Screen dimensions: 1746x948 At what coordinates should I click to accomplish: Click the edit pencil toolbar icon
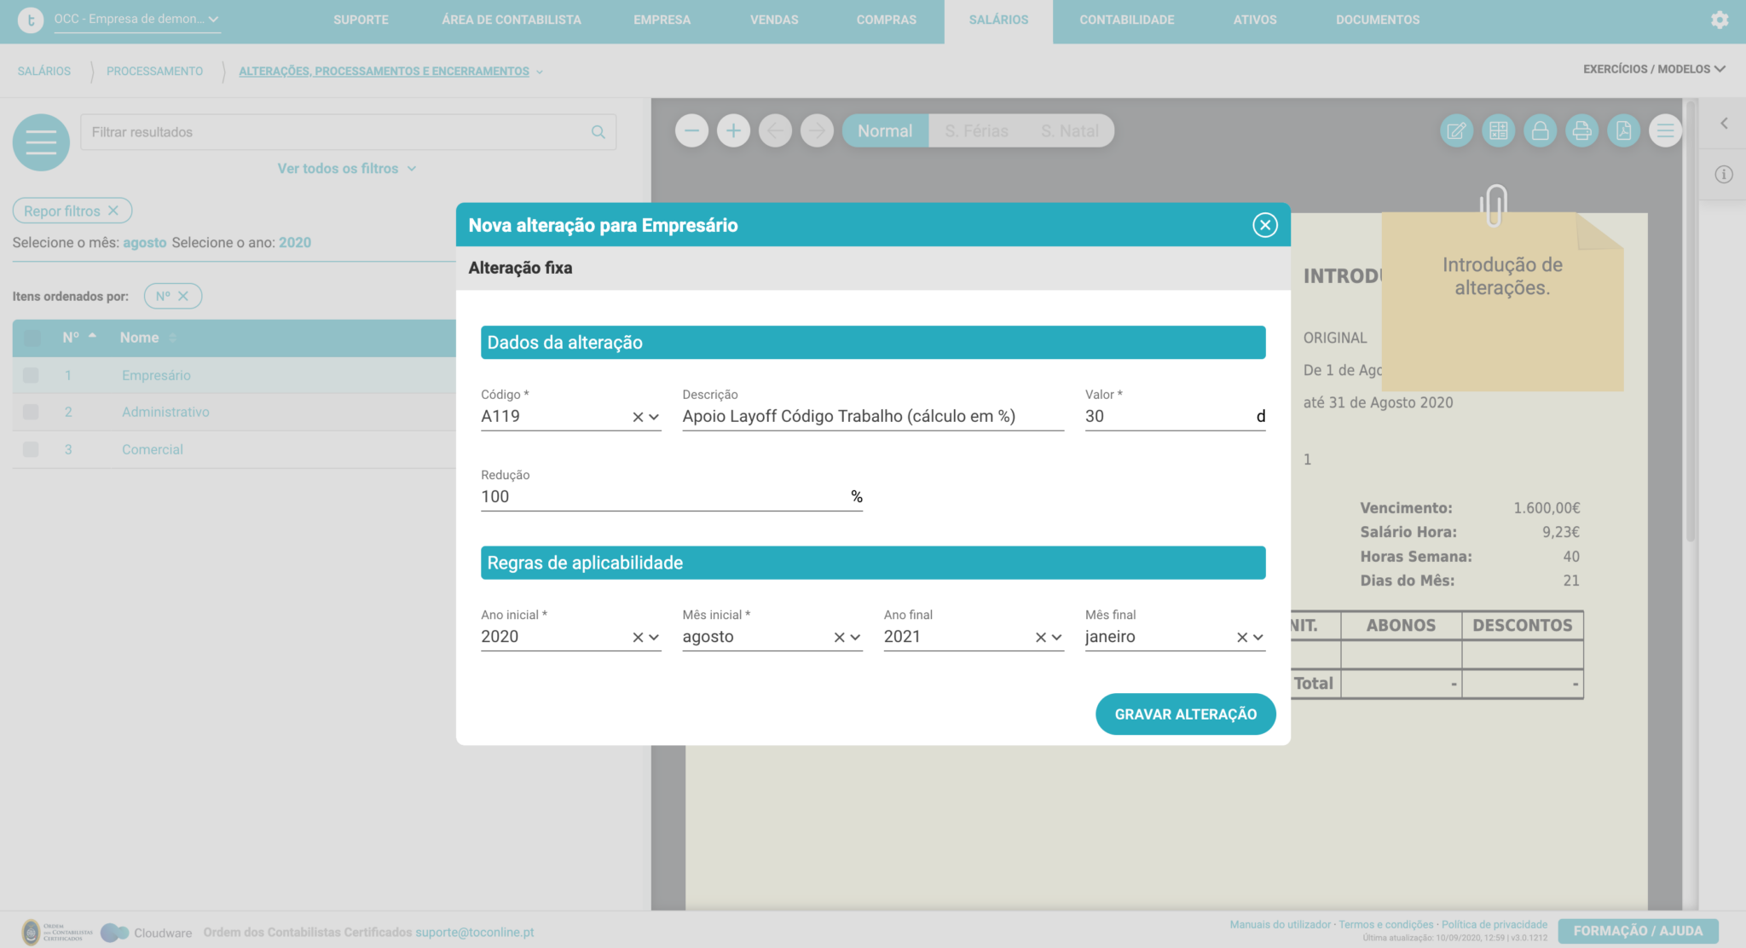[x=1456, y=130]
